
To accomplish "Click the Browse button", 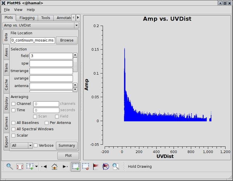I will 67,40.
